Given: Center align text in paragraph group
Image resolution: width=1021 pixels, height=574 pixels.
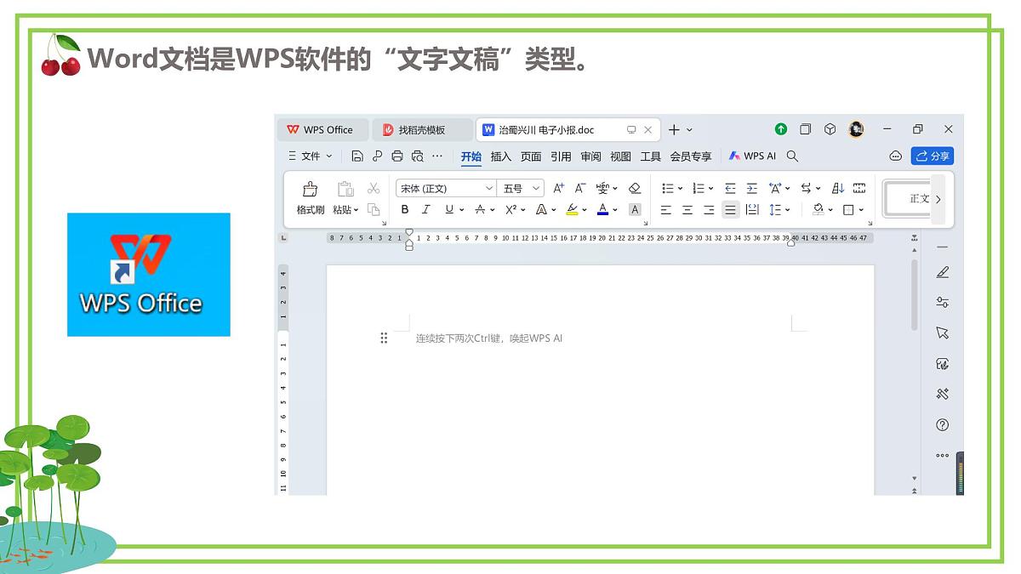Looking at the screenshot, I should pos(687,209).
